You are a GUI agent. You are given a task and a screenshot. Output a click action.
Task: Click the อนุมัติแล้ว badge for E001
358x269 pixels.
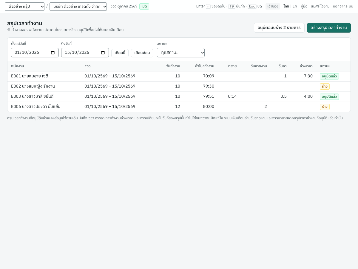[329, 76]
